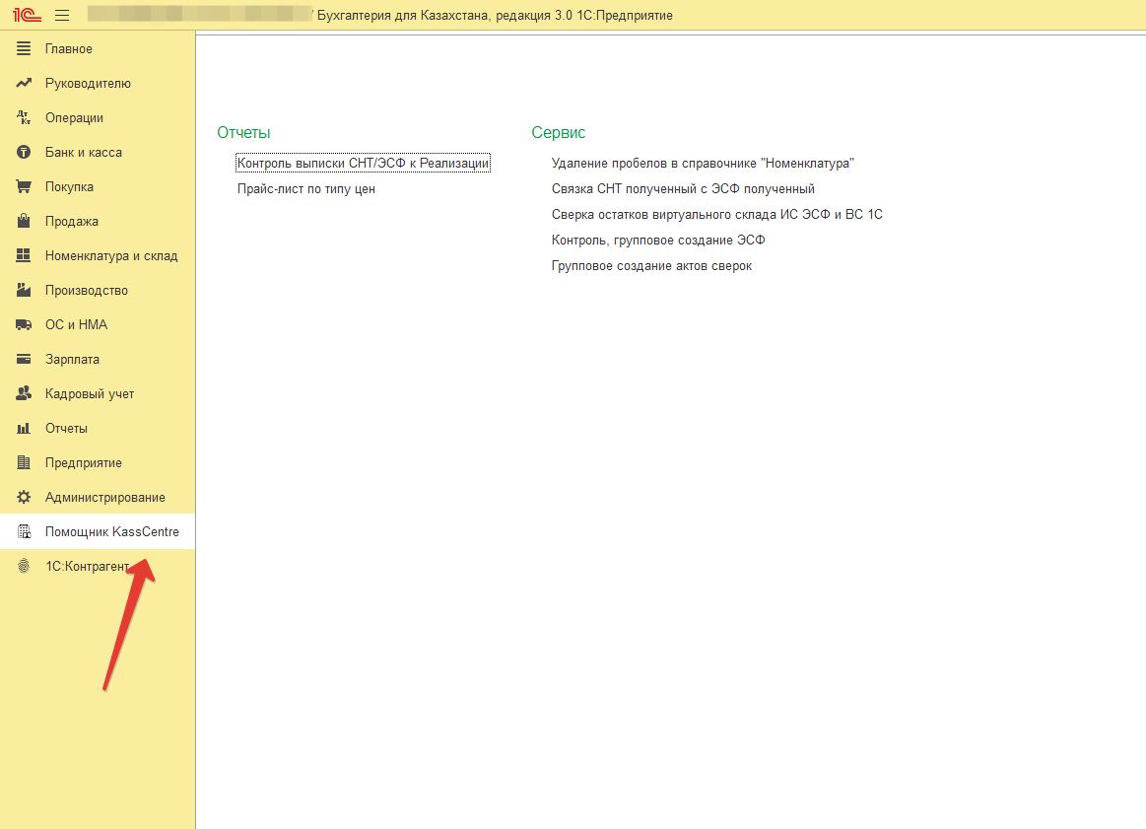Select Помощник KassCentre in sidebar

coord(111,532)
